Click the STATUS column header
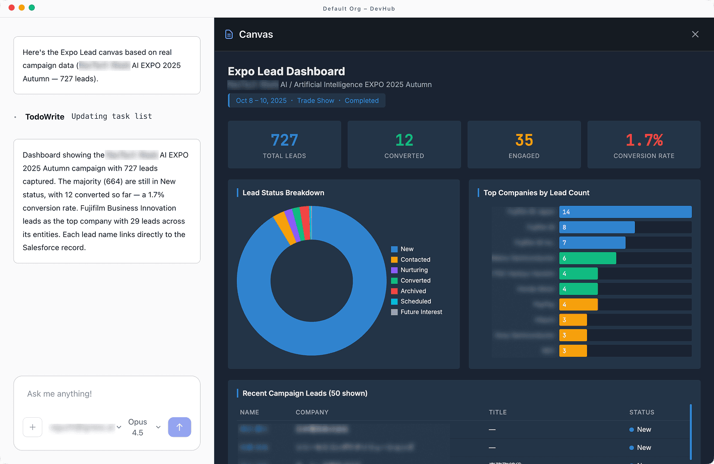This screenshot has width=714, height=464. pyautogui.click(x=642, y=412)
